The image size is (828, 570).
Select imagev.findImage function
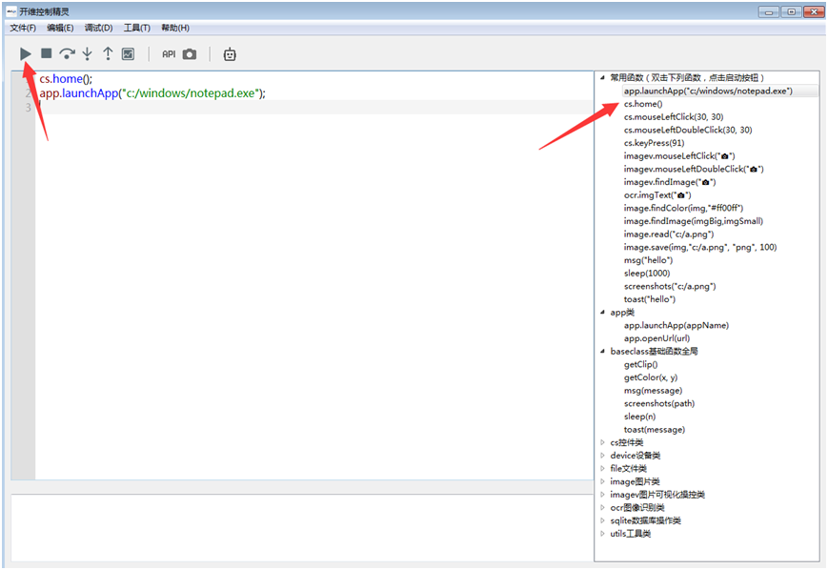670,182
